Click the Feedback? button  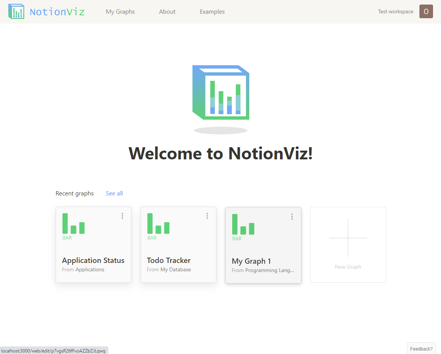pos(421,348)
